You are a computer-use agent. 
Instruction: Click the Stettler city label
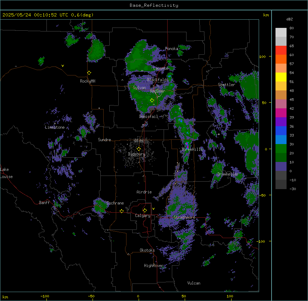pyautogui.click(x=227, y=85)
